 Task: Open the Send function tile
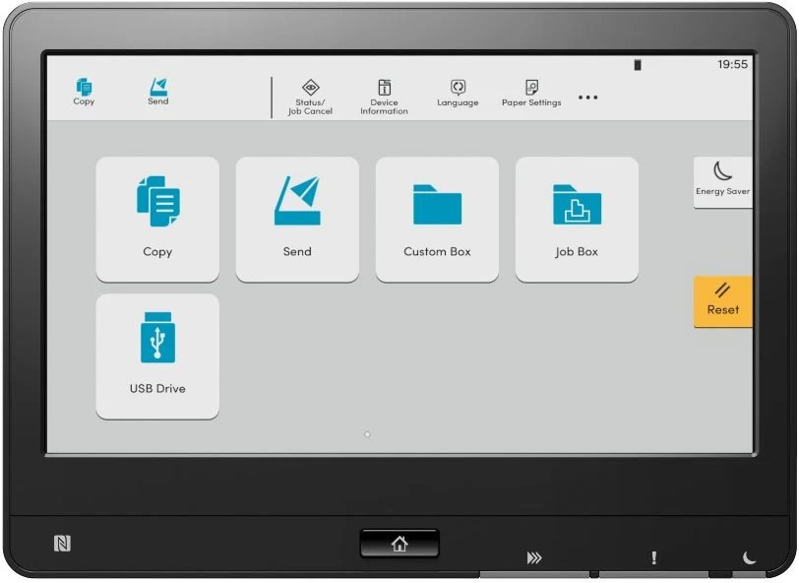point(297,217)
